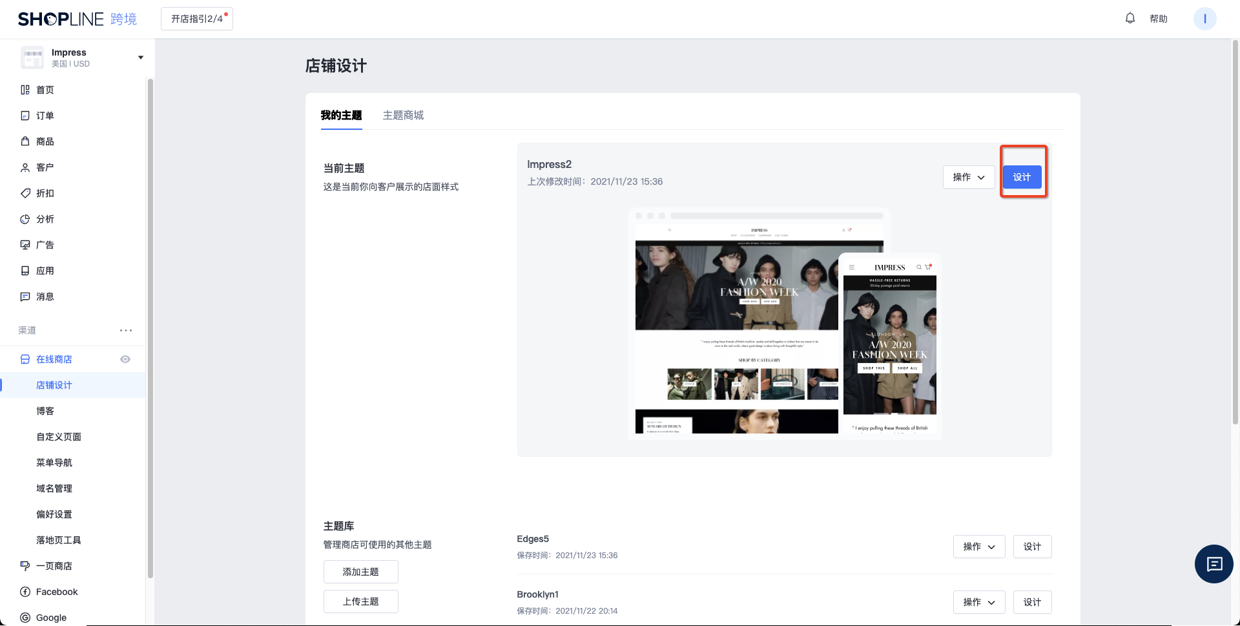The image size is (1240, 626).
Task: Click the 设计 button for Brooklyn1
Action: point(1032,601)
